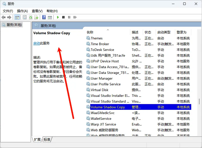This screenshot has height=148, width=202.
Task: Click the Refresh toolbar icon
Action: (31, 17)
